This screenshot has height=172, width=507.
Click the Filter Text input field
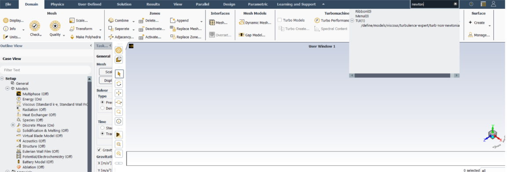tap(45, 70)
